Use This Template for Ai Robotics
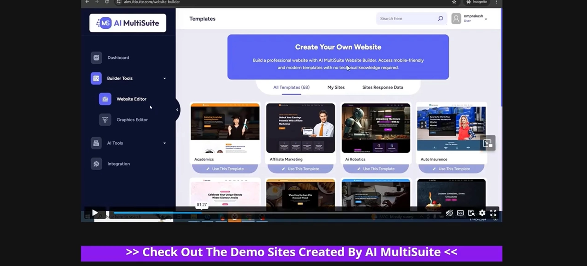587x266 pixels. pos(376,169)
